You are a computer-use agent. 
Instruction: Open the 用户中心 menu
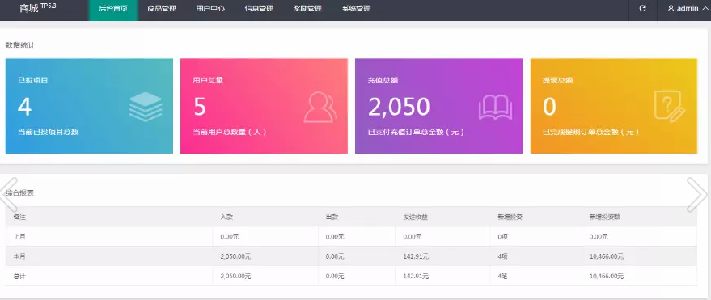[x=210, y=9]
